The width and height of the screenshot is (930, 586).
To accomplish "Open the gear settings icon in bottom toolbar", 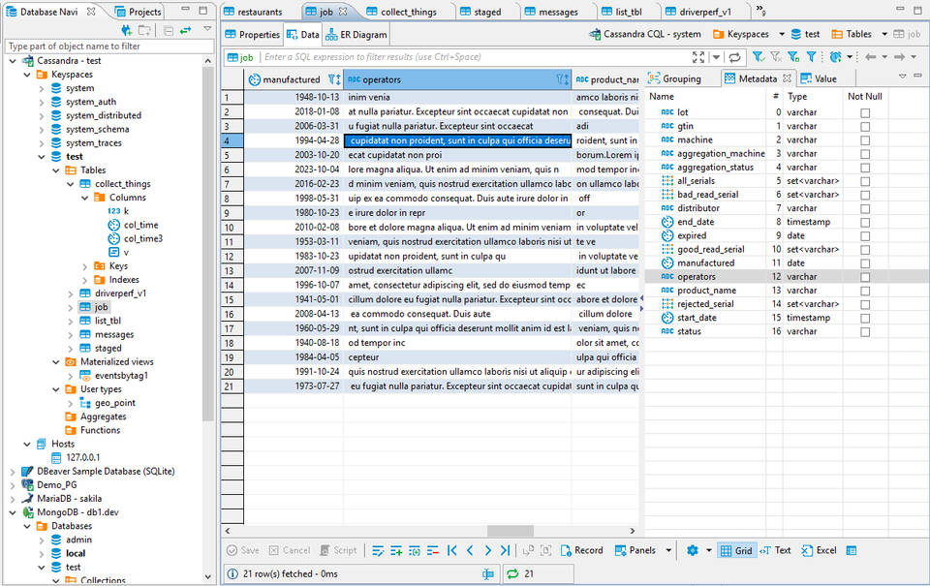I will point(692,550).
